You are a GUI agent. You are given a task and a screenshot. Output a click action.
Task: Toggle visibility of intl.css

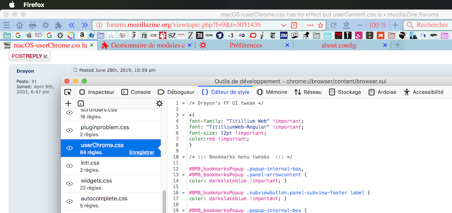click(69, 166)
